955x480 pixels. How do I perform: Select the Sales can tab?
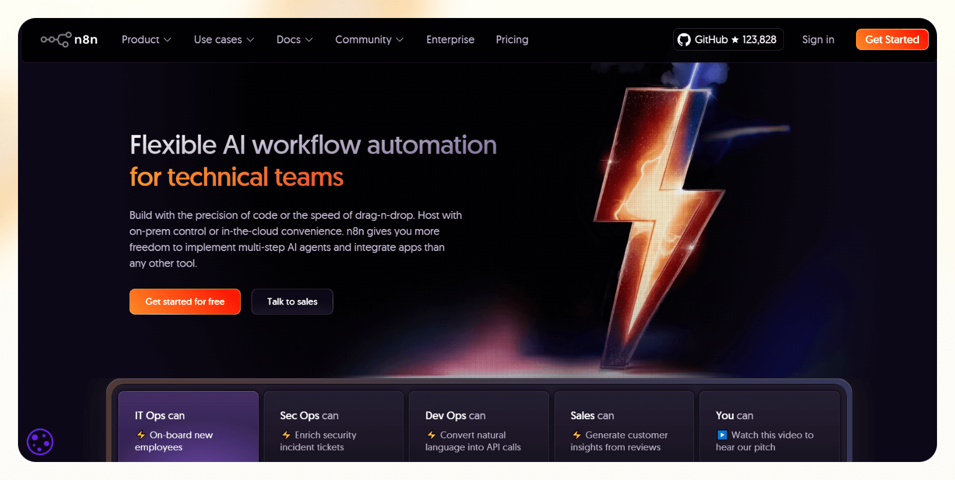click(624, 427)
